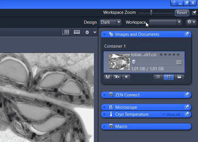Screen dimensions: 198x142
Task: Select the detailed list view toggle
Action: coord(168,77)
